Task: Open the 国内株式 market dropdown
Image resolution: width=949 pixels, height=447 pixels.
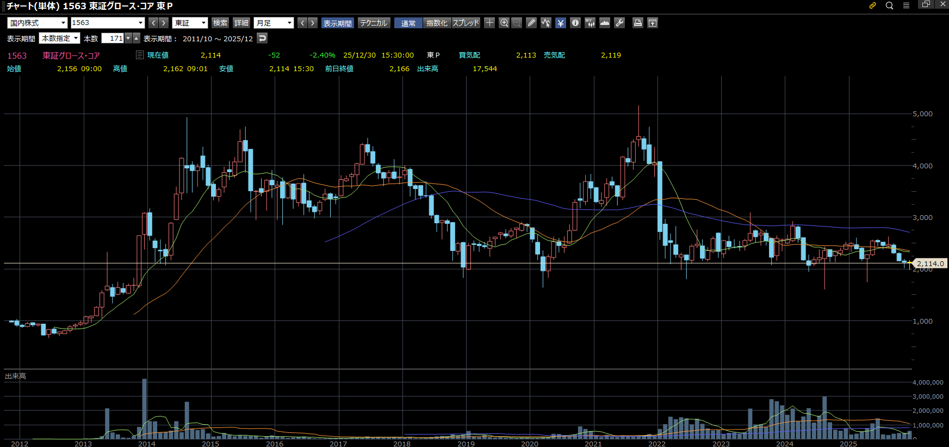Action: coord(38,23)
